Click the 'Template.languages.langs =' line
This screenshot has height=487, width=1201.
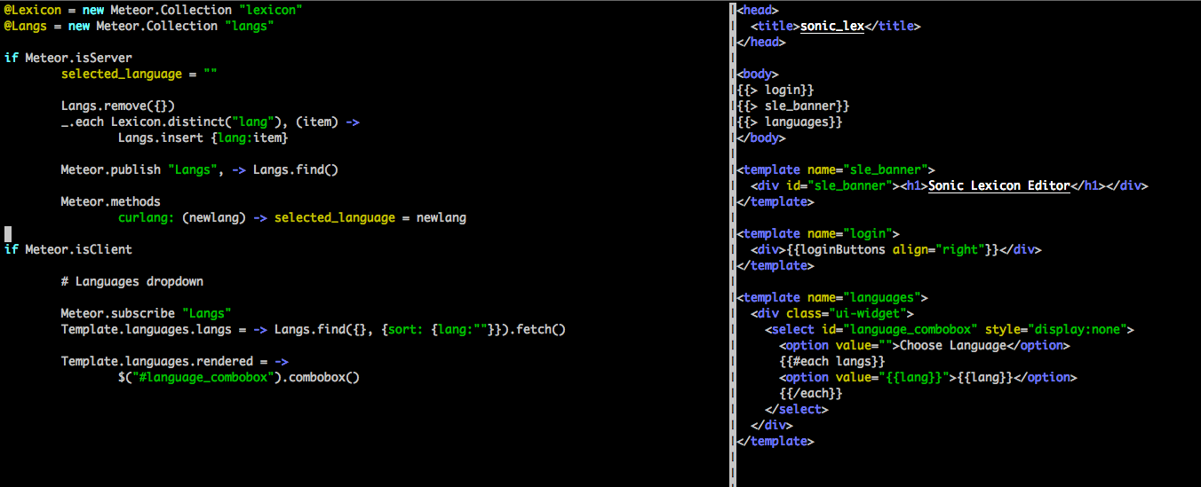pyautogui.click(x=313, y=329)
